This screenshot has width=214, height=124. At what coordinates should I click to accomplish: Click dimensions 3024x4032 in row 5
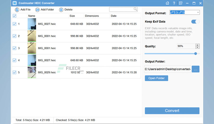point(92,73)
